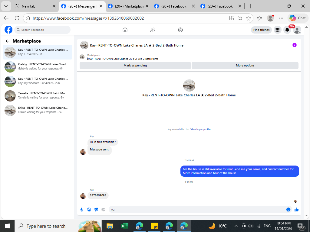Open the browser profile icon

(270, 18)
